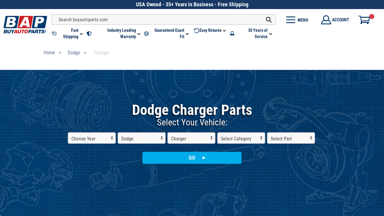
Task: Click the cart item count badge
Action: coord(372,16)
